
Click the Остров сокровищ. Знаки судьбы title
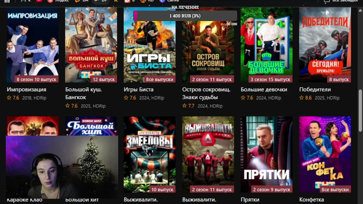pyautogui.click(x=206, y=93)
